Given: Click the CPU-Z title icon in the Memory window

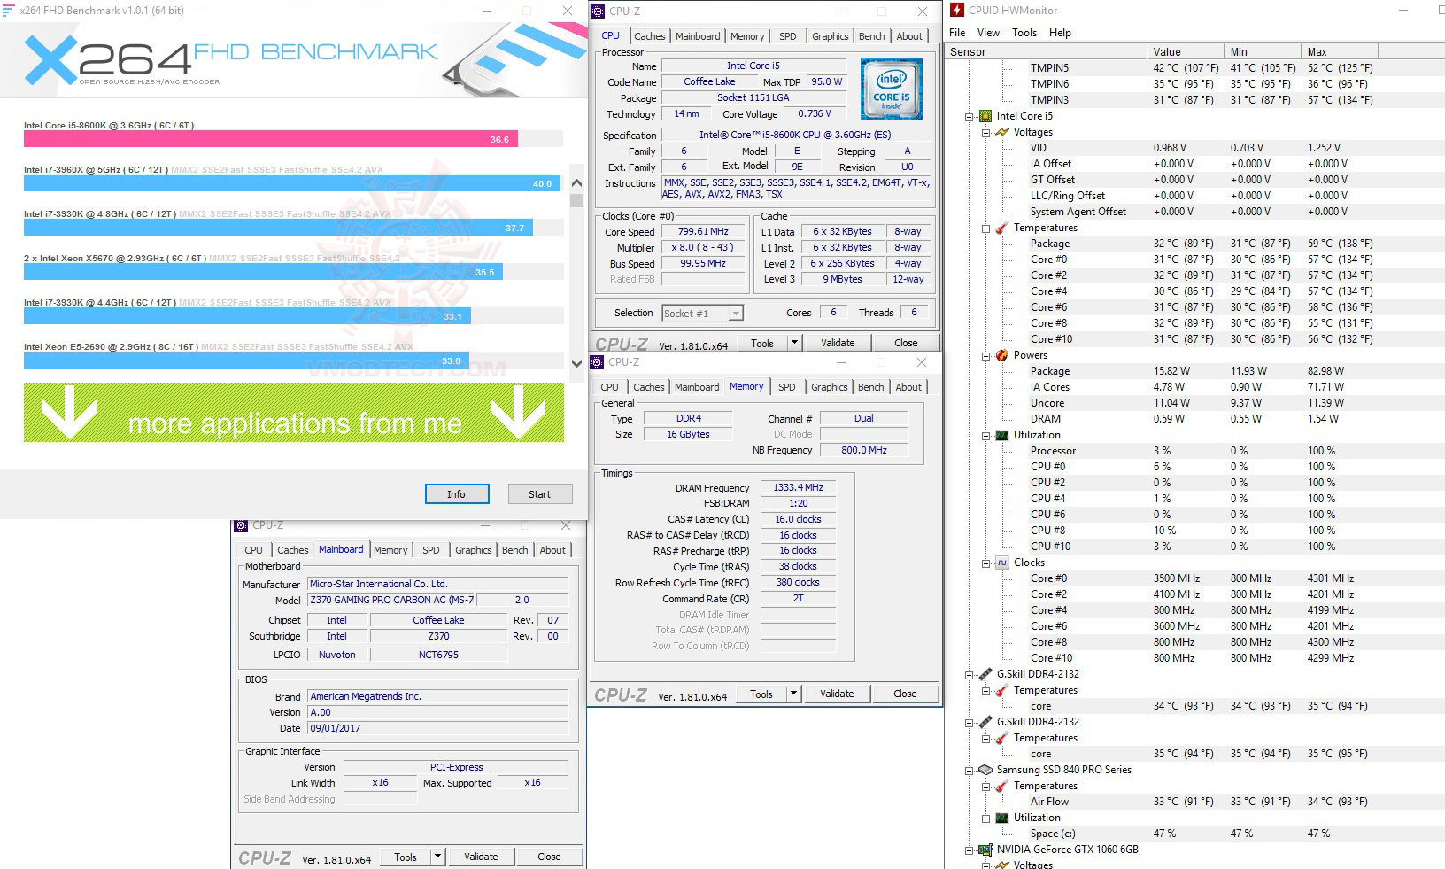Looking at the screenshot, I should (598, 362).
